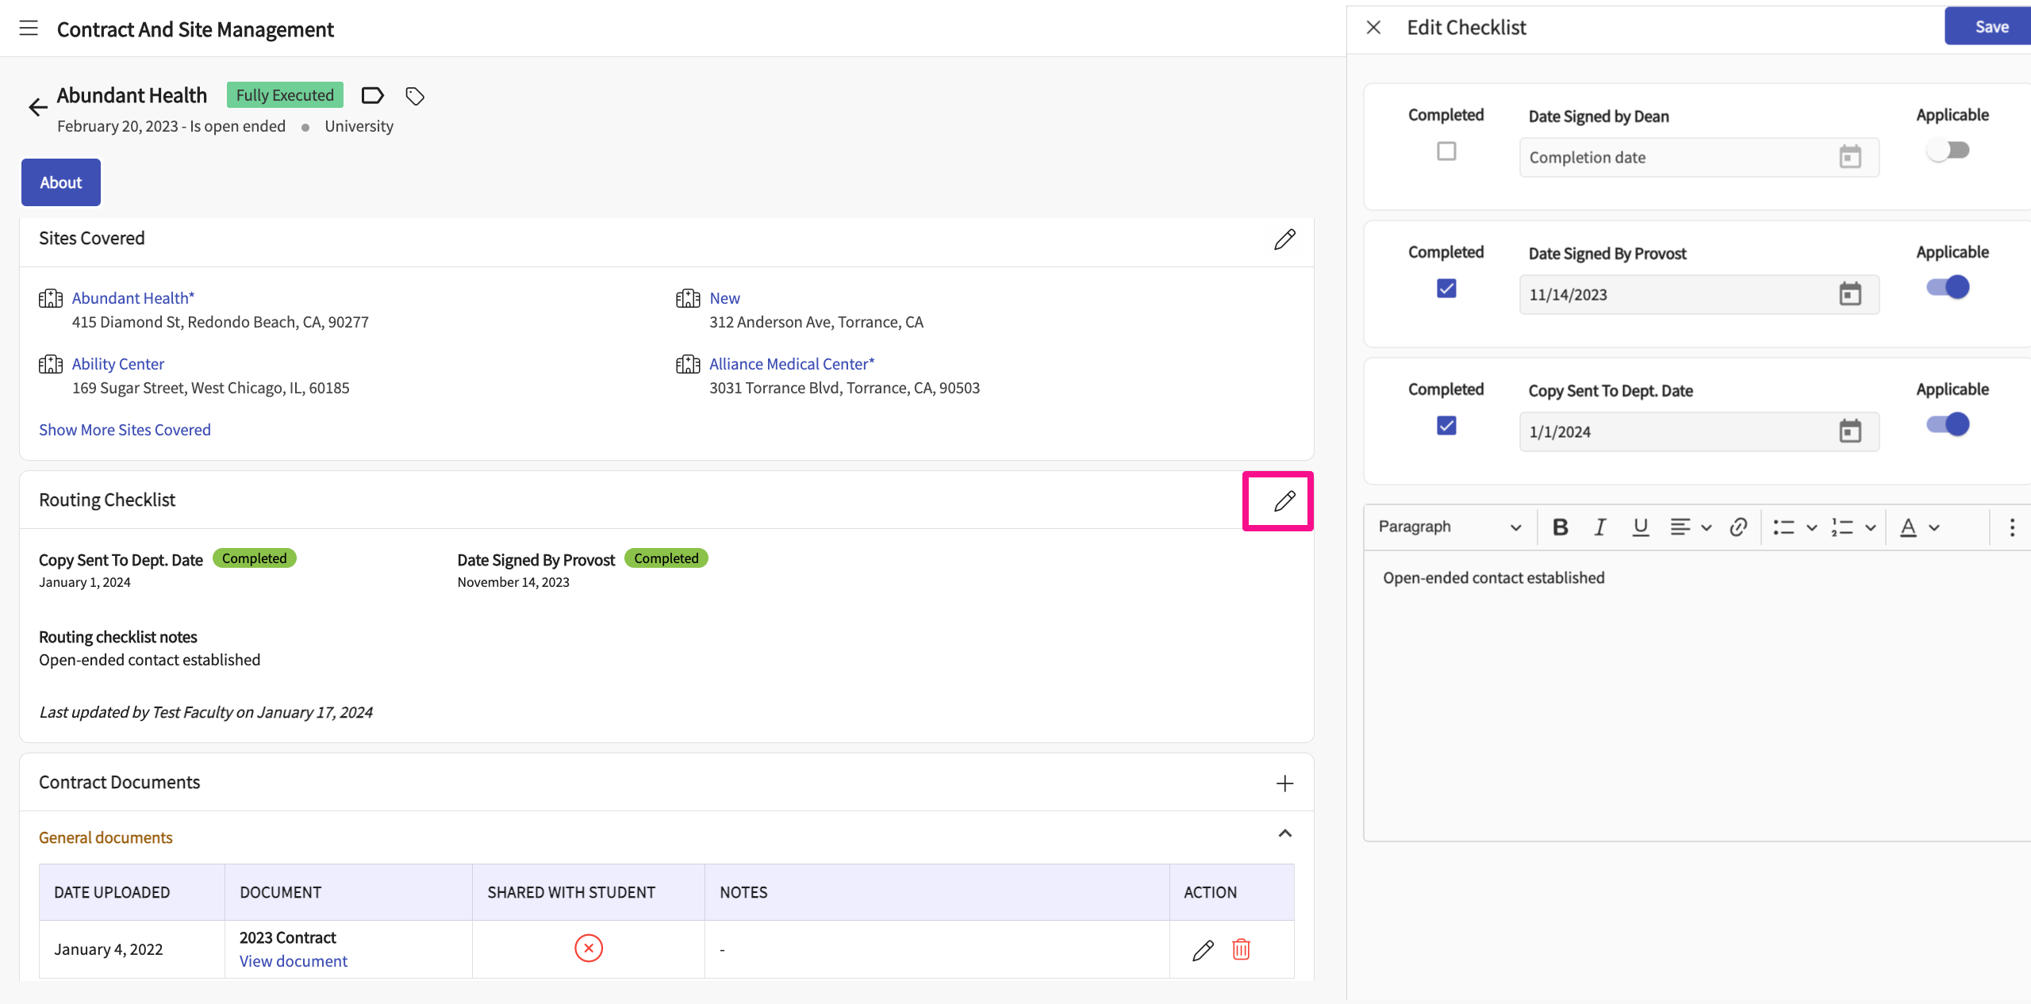Open more options in editor toolbar

coord(2011,527)
